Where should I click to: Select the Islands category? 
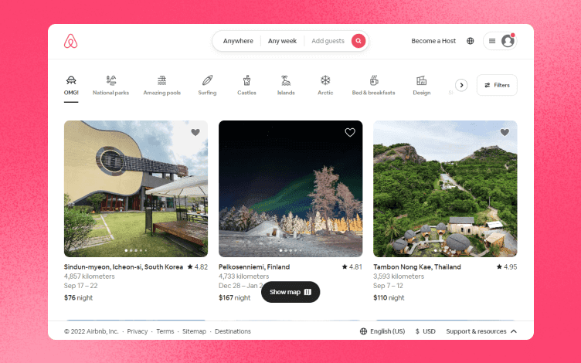coord(286,86)
